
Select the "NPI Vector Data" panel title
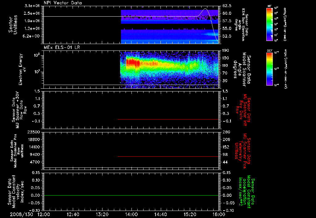click(63, 3)
